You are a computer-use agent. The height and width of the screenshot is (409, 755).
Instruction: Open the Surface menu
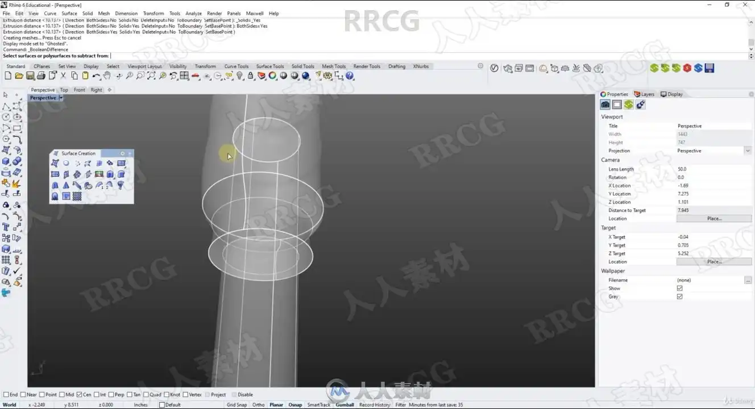click(69, 13)
